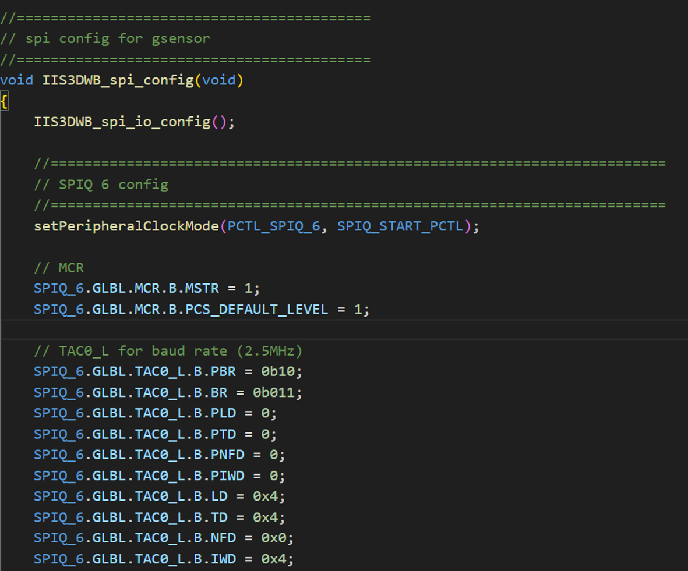688x571 pixels.
Task: Click the PCS_DEFAULT_LEVEL field name
Action: click(x=256, y=309)
